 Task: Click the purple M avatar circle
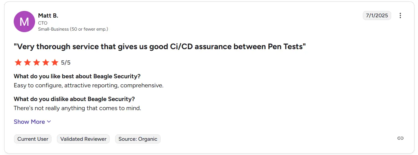pos(24,22)
